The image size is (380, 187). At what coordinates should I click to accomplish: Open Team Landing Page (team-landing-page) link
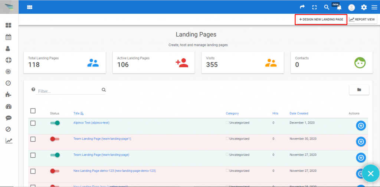pyautogui.click(x=101, y=155)
